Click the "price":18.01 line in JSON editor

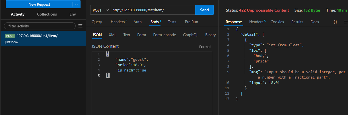pyautogui.click(x=131, y=65)
